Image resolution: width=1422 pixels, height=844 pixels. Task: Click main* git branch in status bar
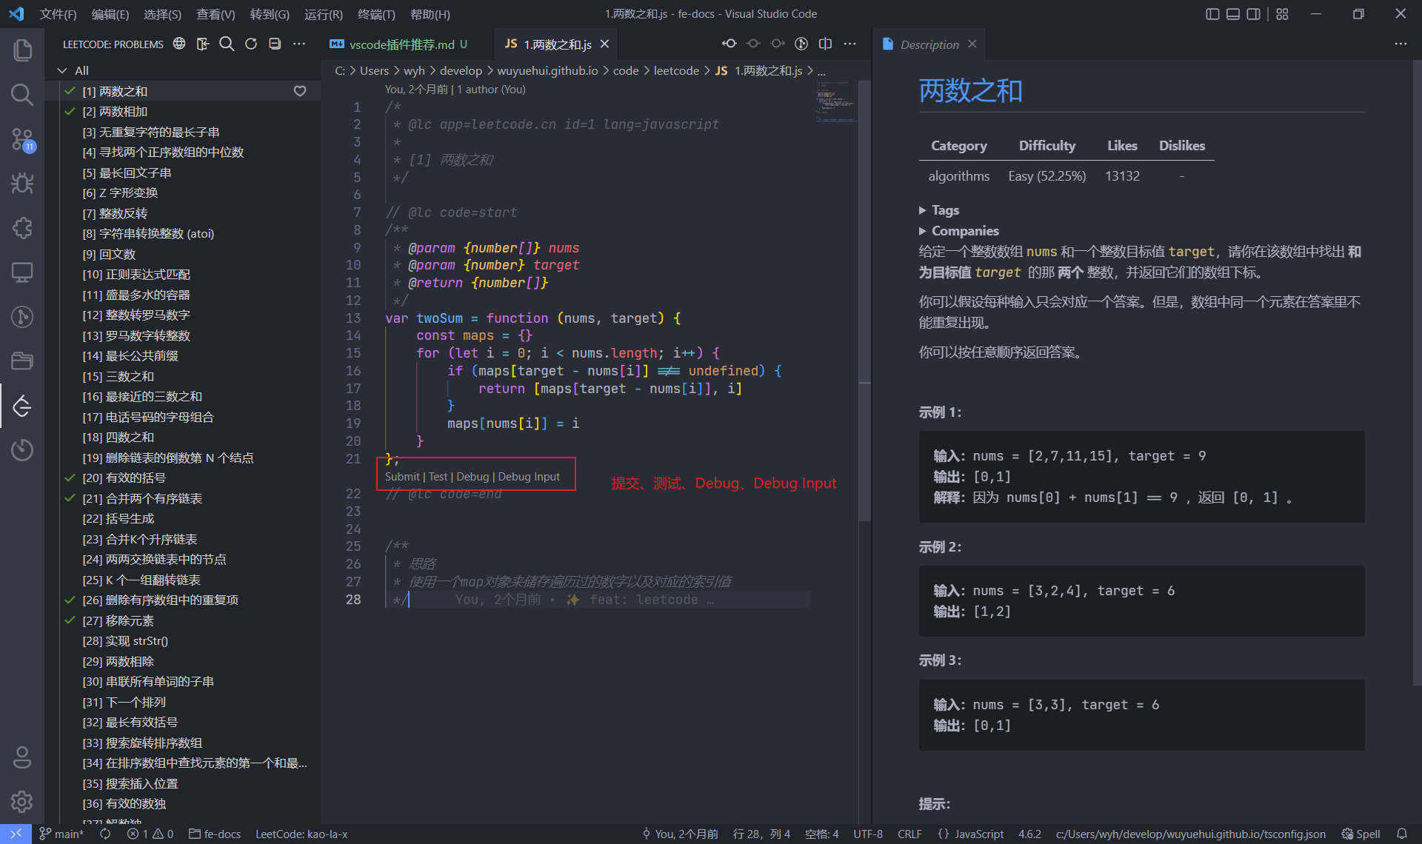[62, 834]
